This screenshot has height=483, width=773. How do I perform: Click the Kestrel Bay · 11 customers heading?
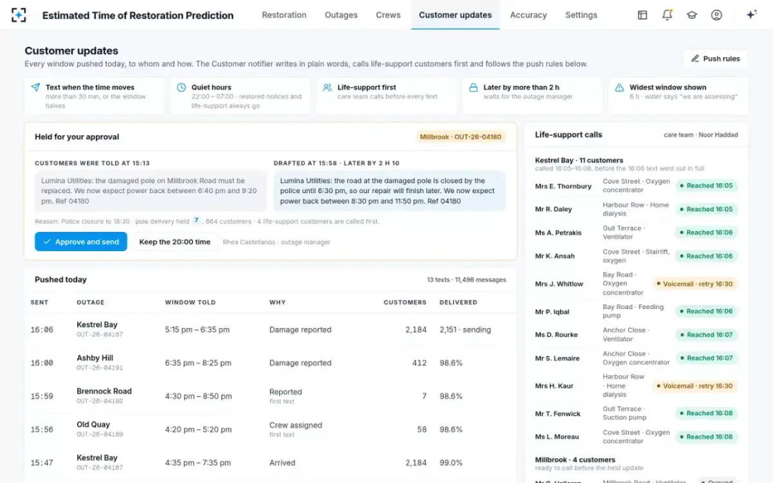point(579,160)
